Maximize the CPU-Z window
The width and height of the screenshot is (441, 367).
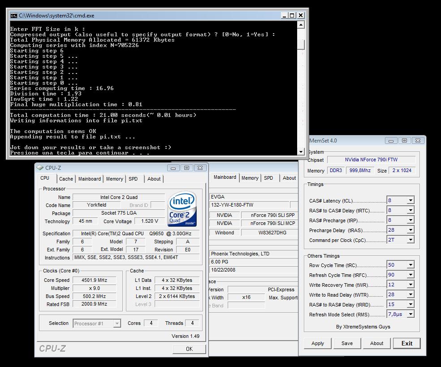point(186,168)
